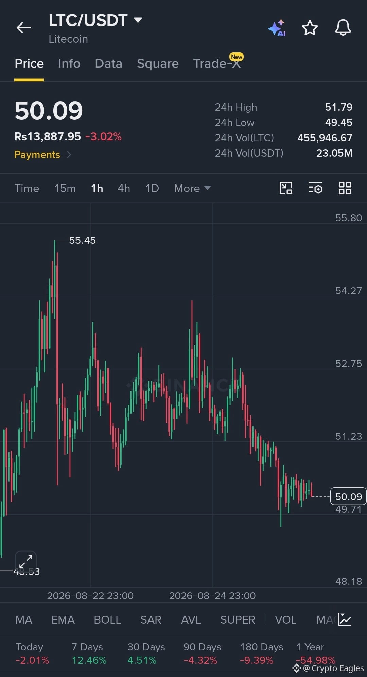This screenshot has height=677, width=367.
Task: Go back using the arrow icon
Action: point(24,28)
